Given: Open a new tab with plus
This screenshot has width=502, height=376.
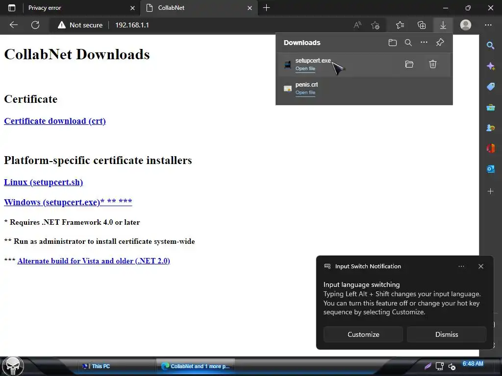Looking at the screenshot, I should coord(266,8).
